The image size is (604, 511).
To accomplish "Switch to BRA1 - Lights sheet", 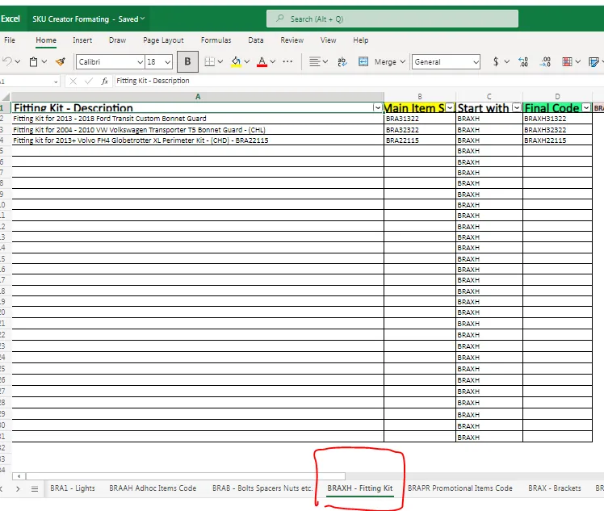I will (x=73, y=488).
